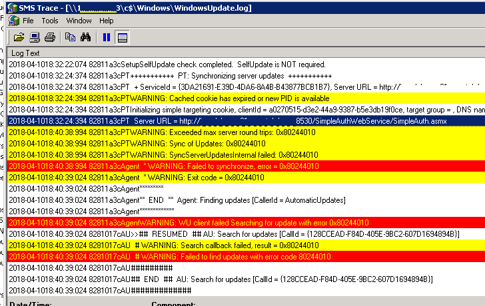Click the SMS Trace icon beside File menu
Screen dimensions: 485x306
pyautogui.click(x=14, y=21)
